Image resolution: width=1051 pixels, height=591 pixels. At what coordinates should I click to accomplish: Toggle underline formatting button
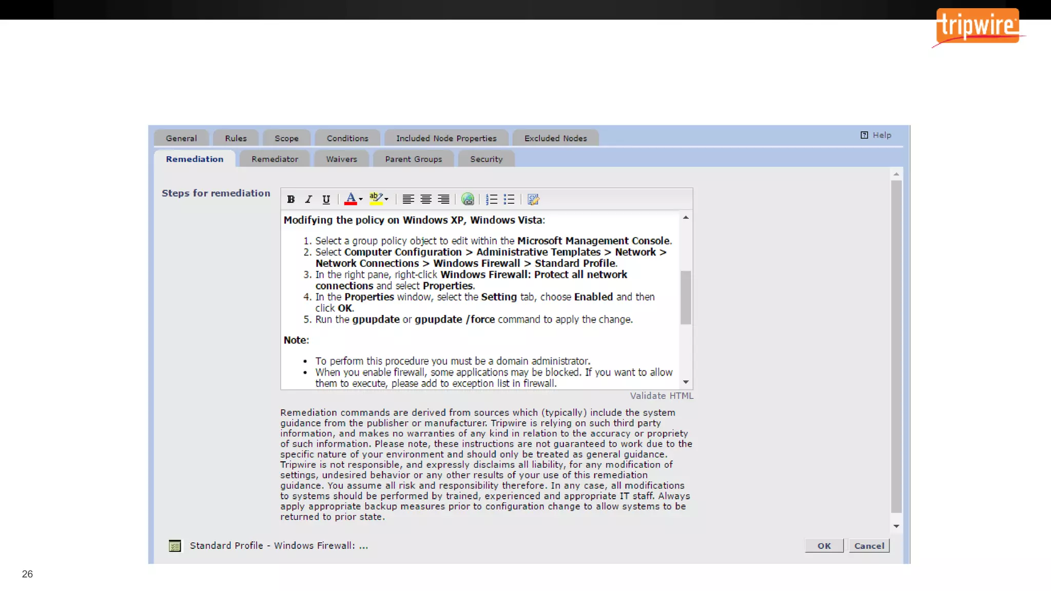click(326, 200)
